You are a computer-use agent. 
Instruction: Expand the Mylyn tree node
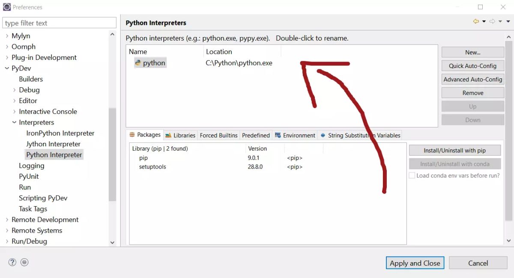[x=7, y=36]
